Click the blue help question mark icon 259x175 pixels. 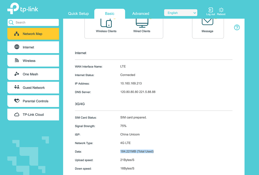(x=237, y=27)
